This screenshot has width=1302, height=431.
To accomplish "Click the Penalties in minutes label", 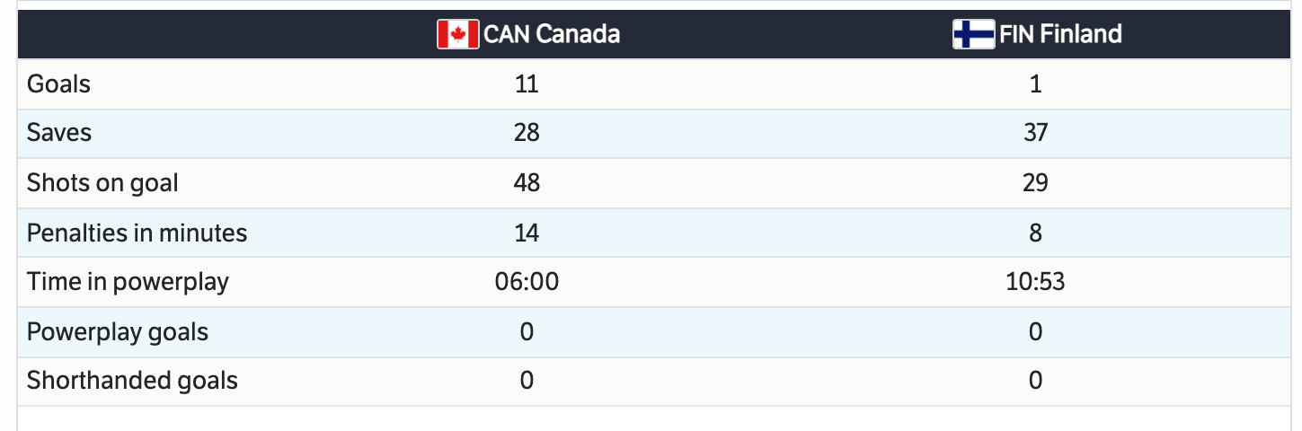I will (x=137, y=233).
